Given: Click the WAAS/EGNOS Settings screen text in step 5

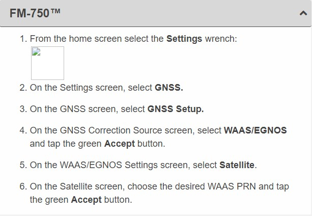Looking at the screenshot, I should (125, 165).
